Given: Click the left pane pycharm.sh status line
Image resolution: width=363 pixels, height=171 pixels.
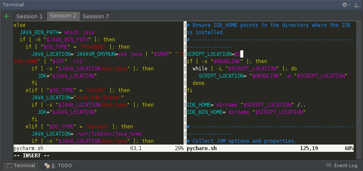Looking at the screenshot, I should [x=98, y=148].
